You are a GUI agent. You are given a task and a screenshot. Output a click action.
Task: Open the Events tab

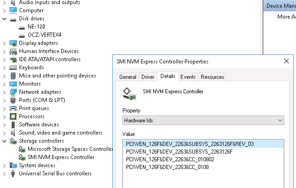[188, 77]
